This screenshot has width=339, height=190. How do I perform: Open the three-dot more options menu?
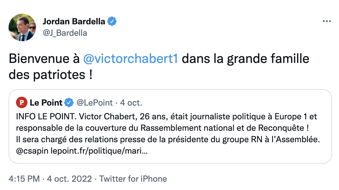[x=327, y=21]
